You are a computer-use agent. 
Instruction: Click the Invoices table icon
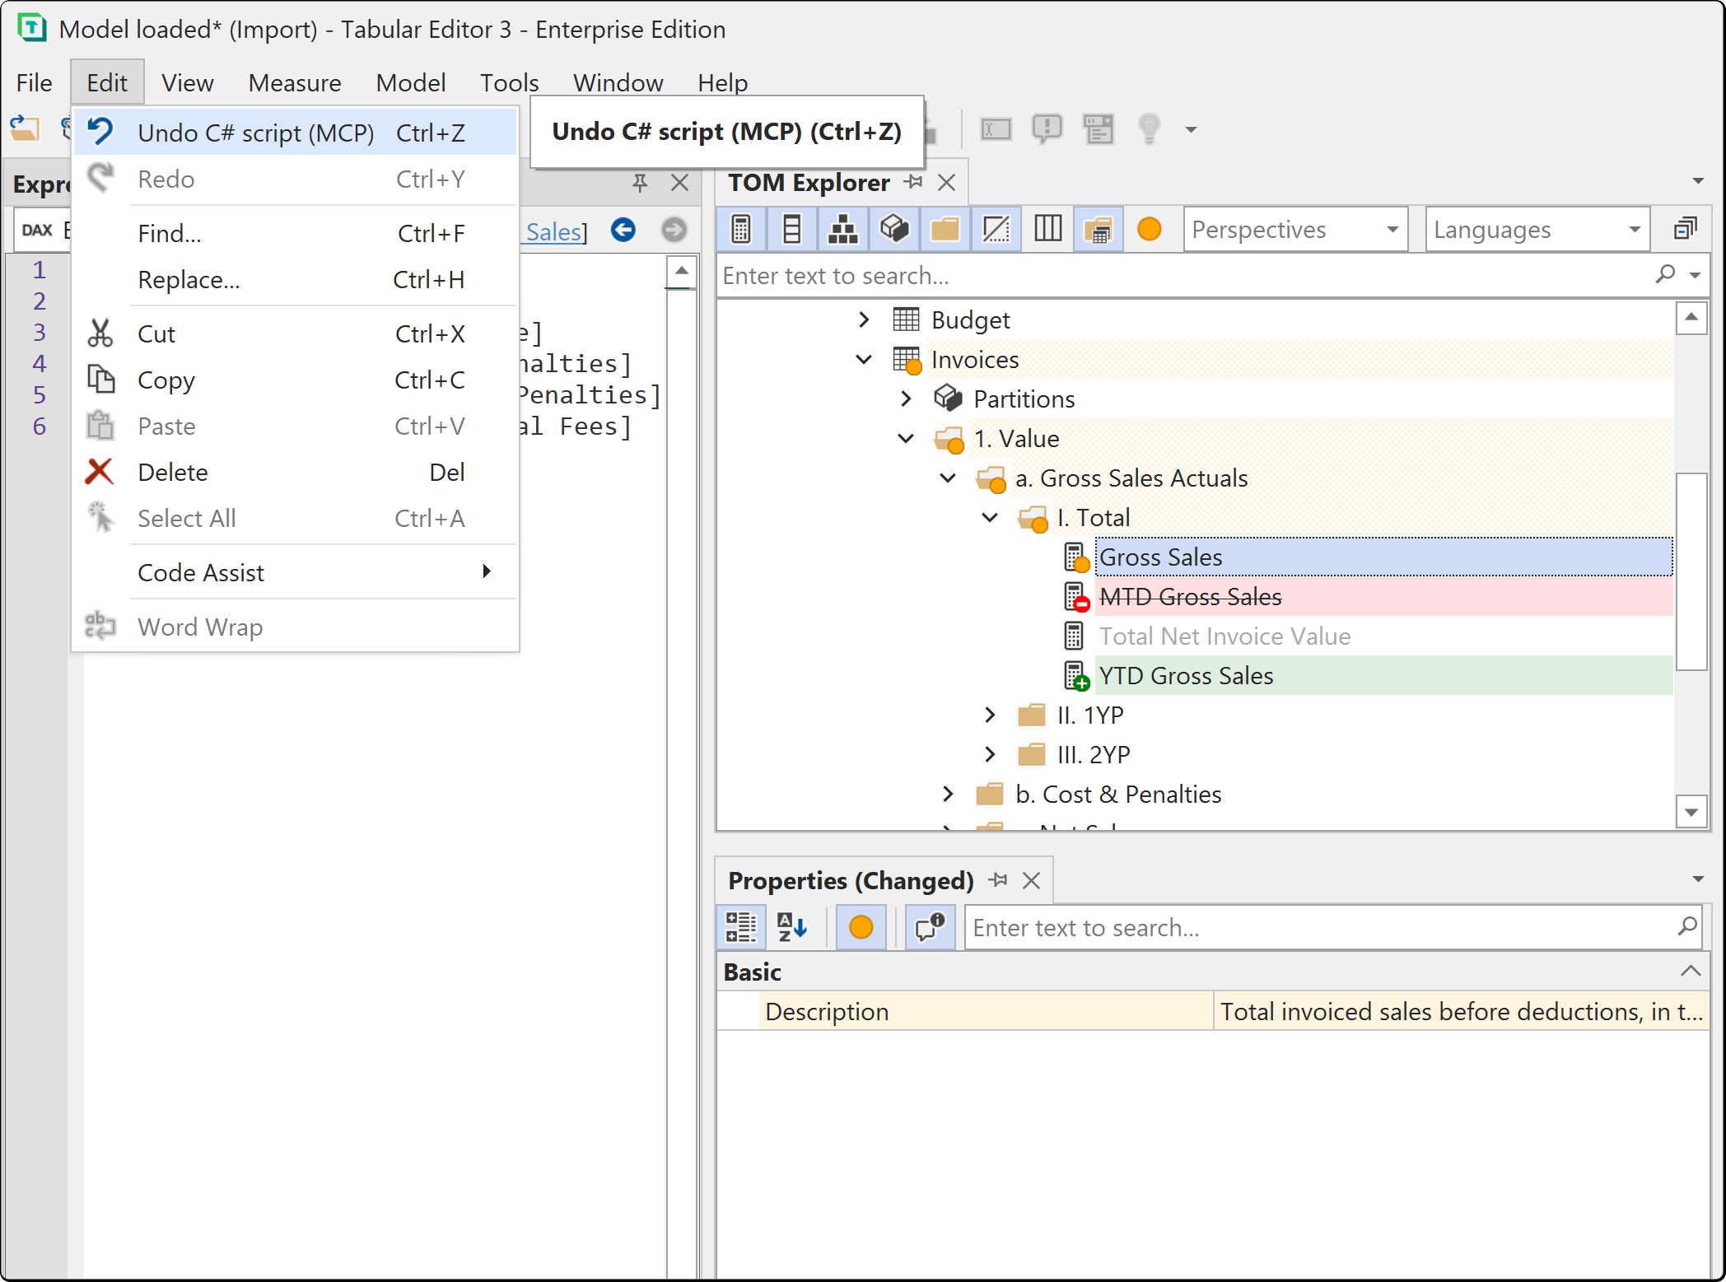click(907, 359)
